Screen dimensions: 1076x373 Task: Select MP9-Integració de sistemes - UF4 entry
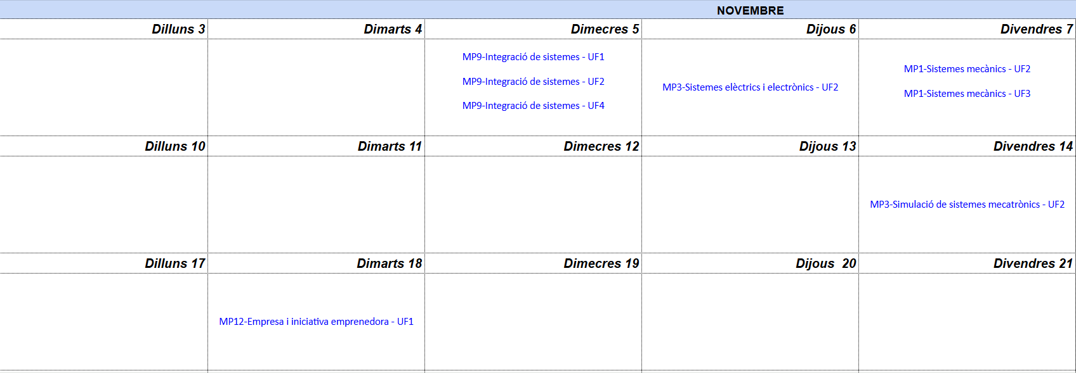tap(533, 106)
